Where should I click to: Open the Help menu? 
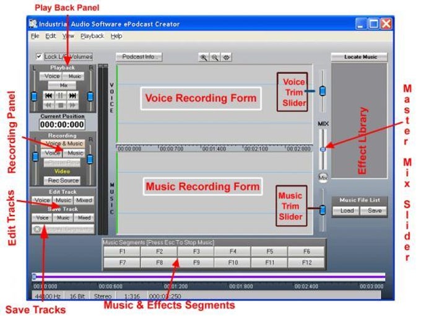(116, 36)
